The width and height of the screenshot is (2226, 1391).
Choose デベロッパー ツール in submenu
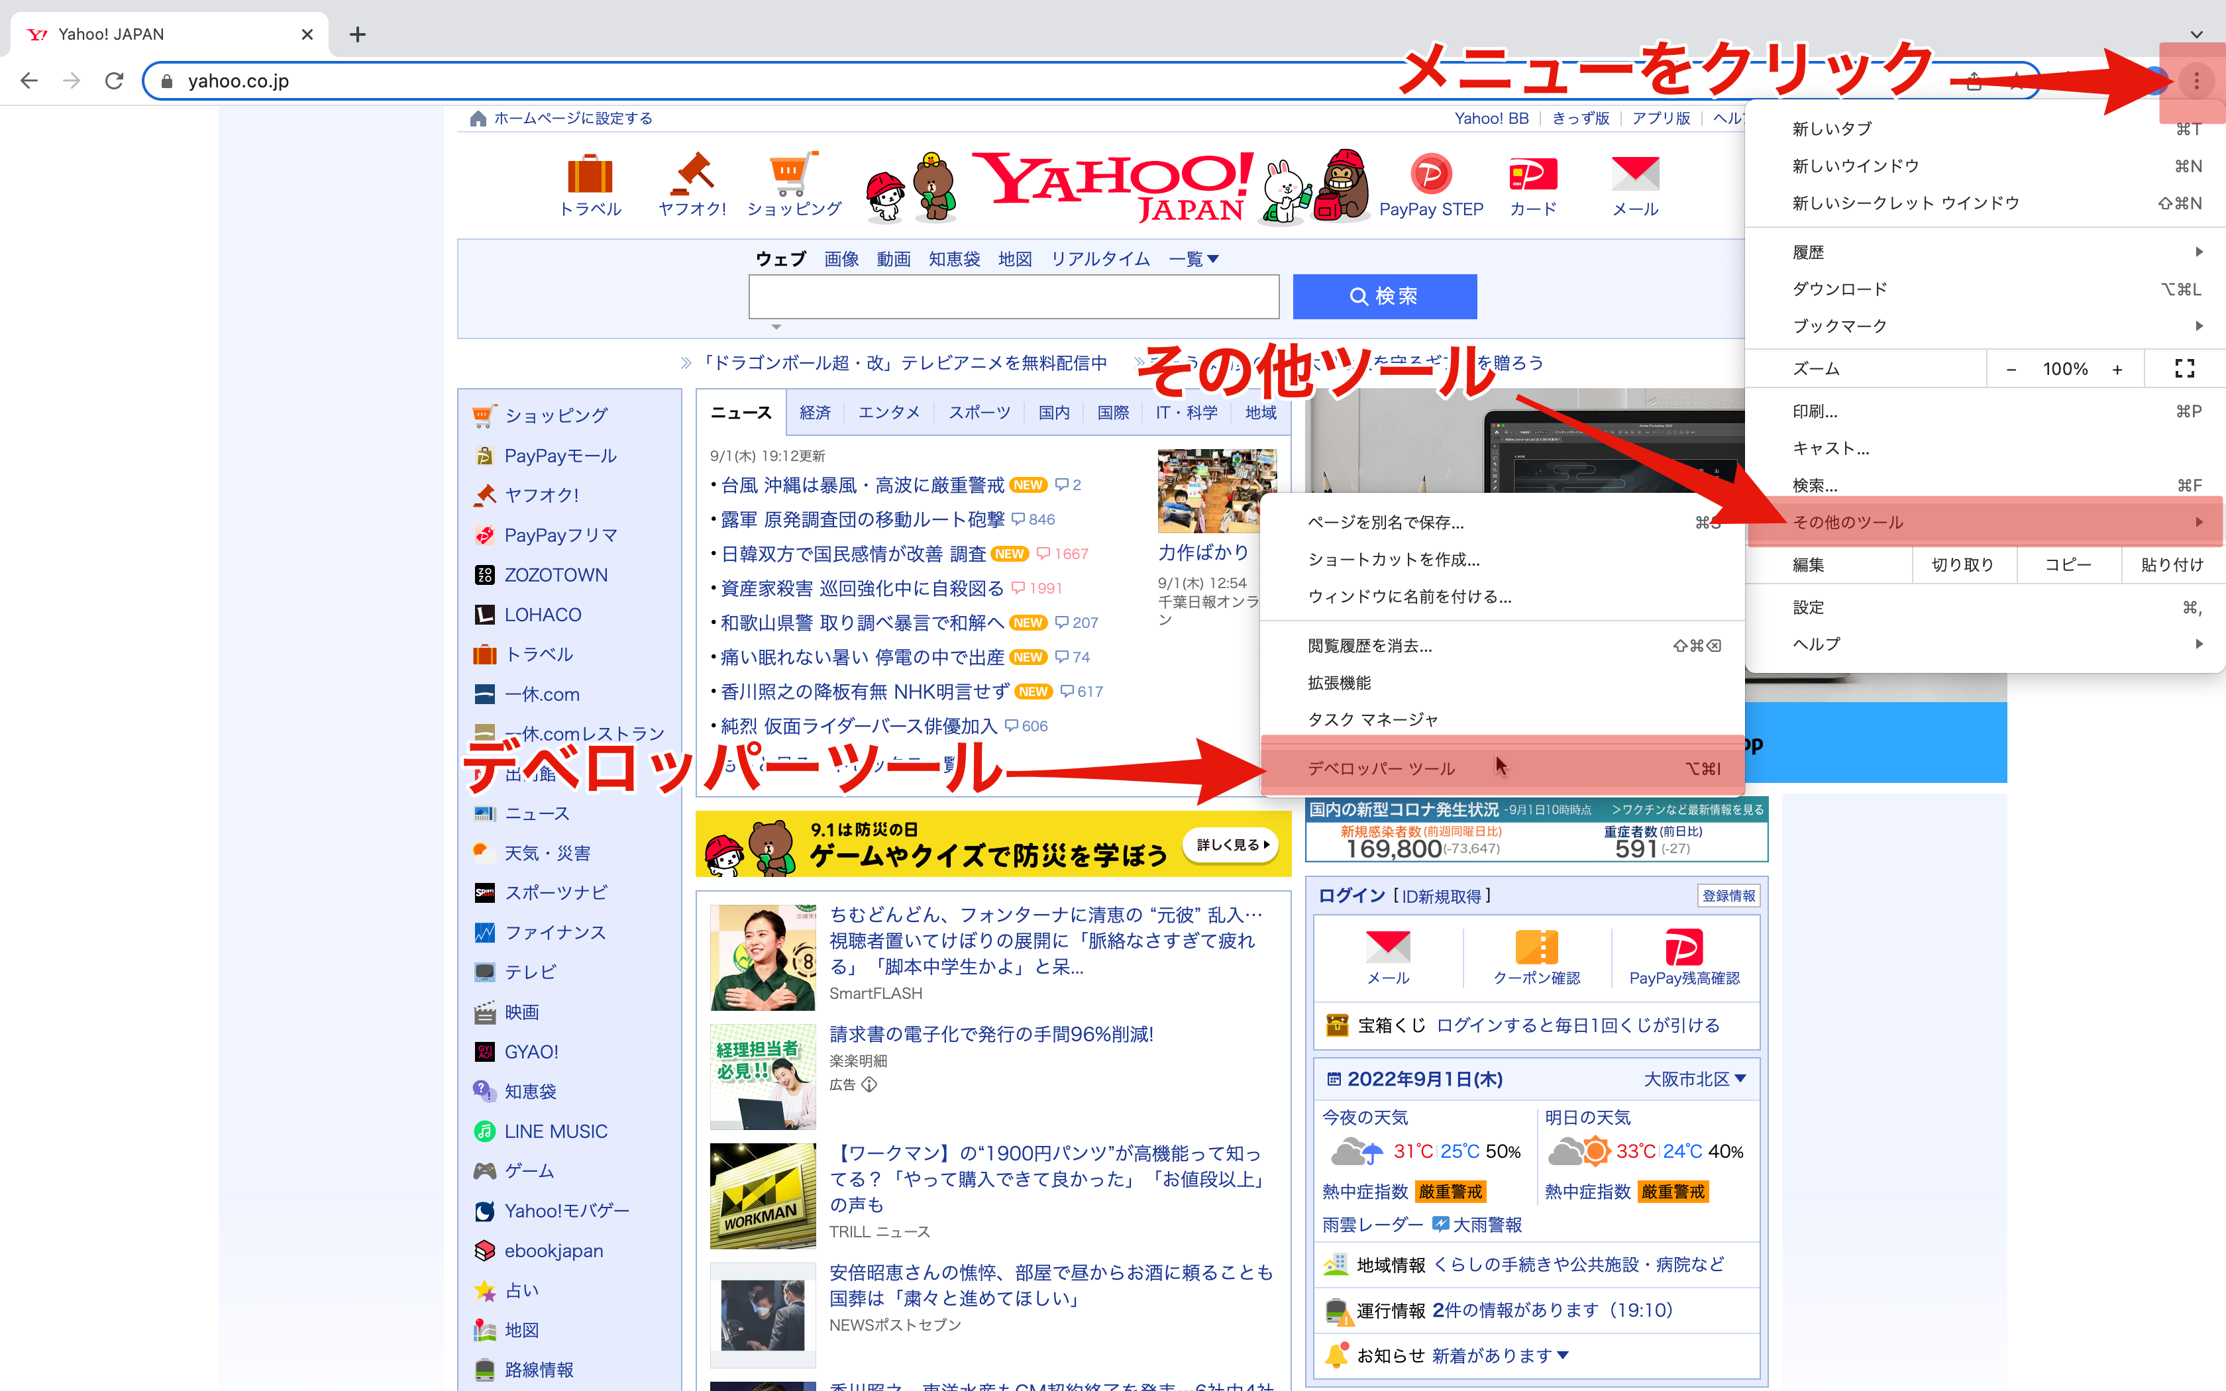1502,768
